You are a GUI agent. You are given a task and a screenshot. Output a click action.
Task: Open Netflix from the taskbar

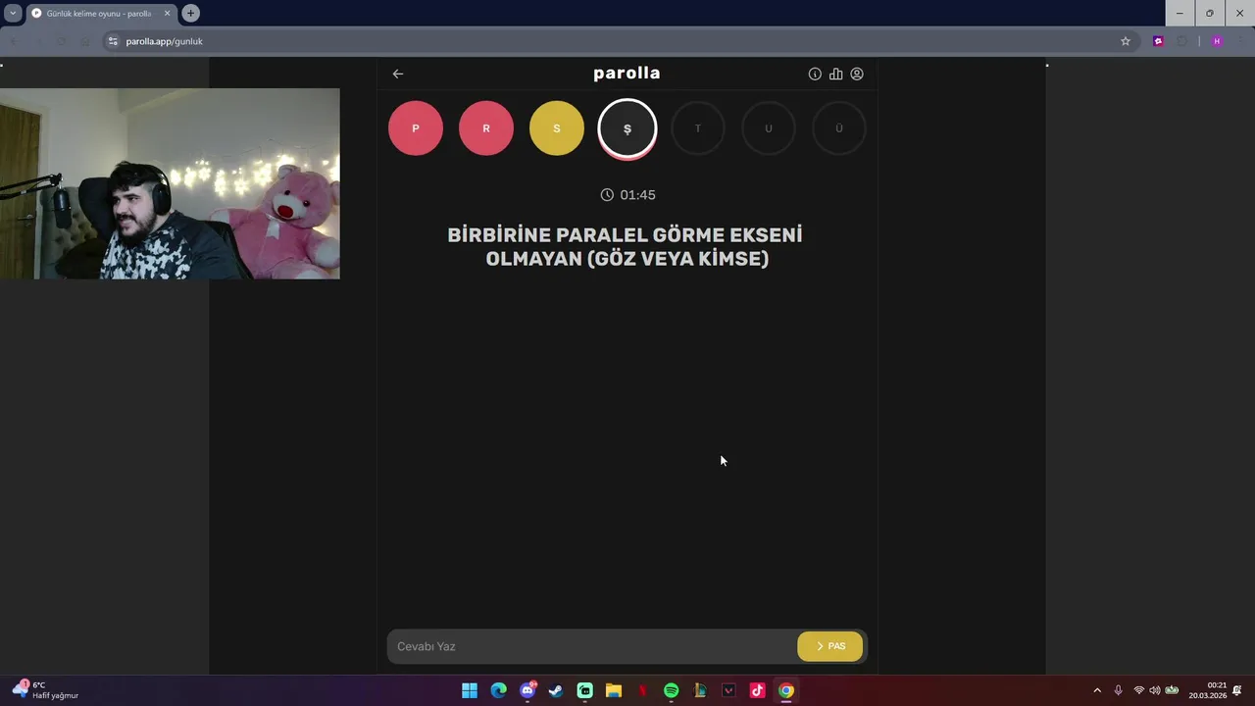click(642, 690)
